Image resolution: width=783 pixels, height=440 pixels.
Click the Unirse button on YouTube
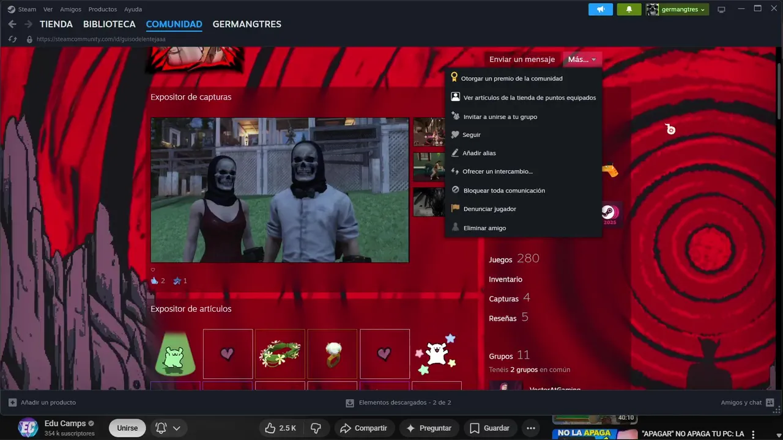[127, 428]
